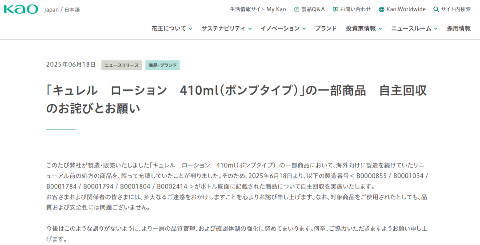Click the headline line のお詫びとお願い

pos(93,109)
